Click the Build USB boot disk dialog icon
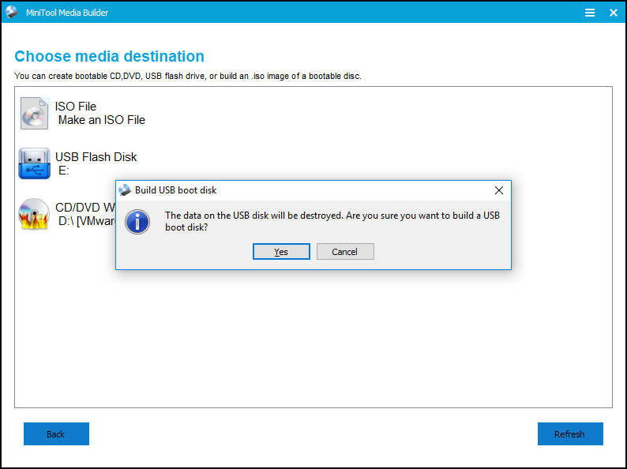Screen dimensions: 627x469 (125, 190)
